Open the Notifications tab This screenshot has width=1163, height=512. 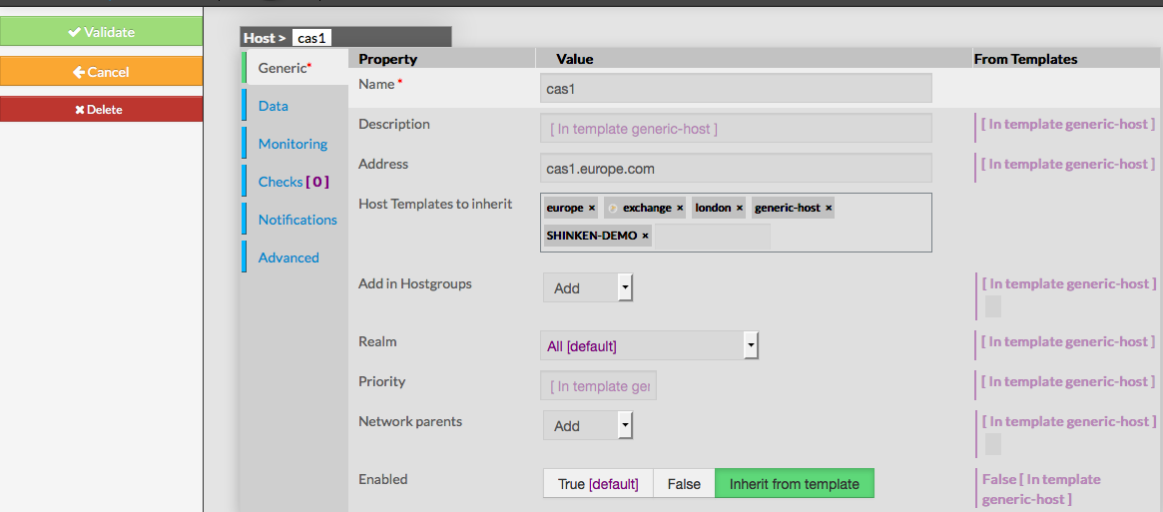(297, 220)
